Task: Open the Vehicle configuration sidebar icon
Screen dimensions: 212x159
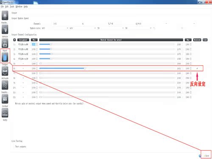Action: tap(5, 29)
